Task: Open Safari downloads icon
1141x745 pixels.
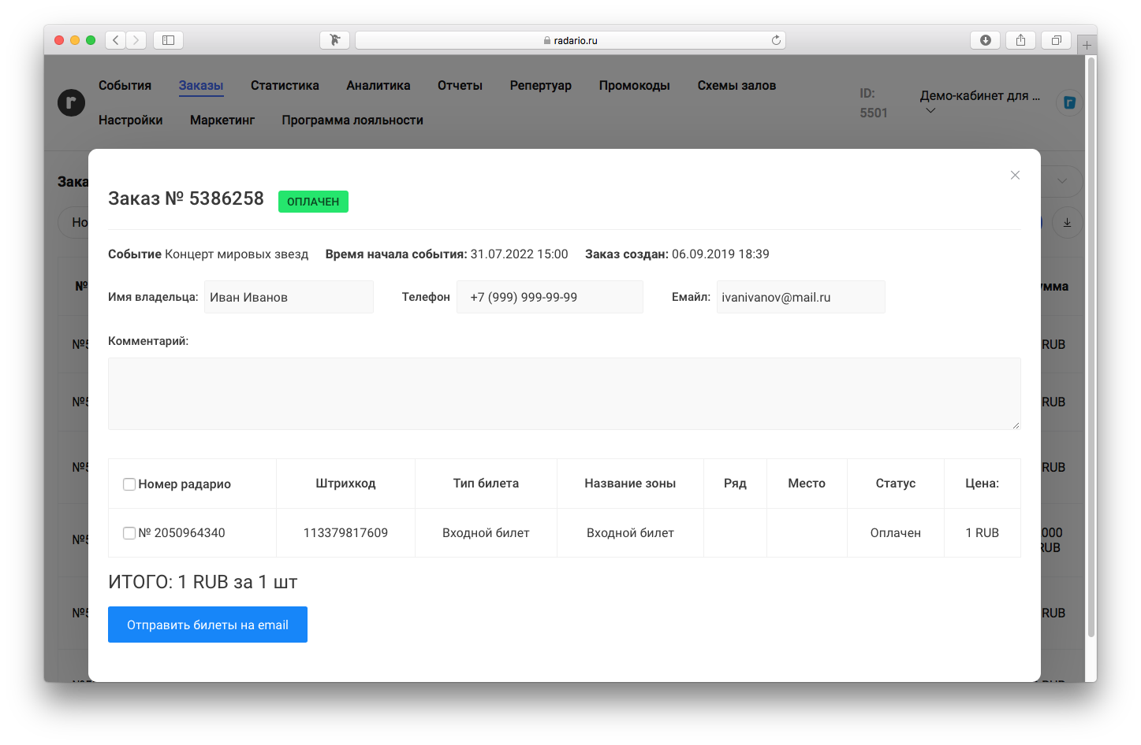Action: (x=985, y=40)
